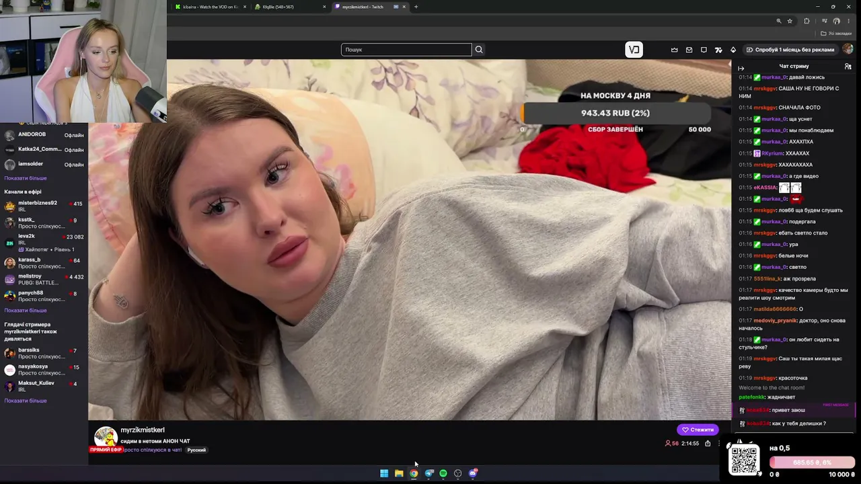Open the ANIDOROB offline channel
The image size is (861, 484).
point(44,134)
